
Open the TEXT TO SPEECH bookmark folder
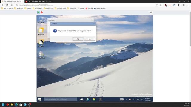[x=7, y=8]
